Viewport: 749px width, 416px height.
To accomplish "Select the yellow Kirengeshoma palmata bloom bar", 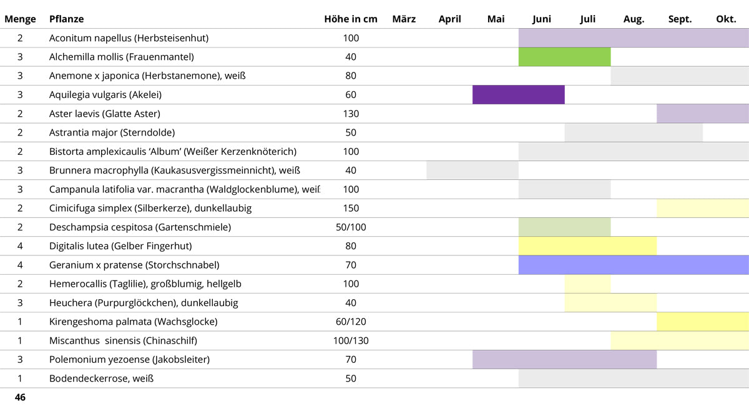I will (x=703, y=322).
